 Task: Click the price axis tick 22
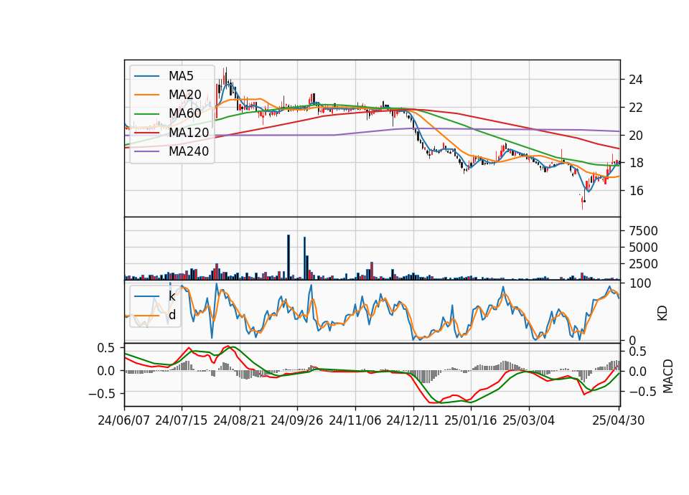click(x=635, y=108)
